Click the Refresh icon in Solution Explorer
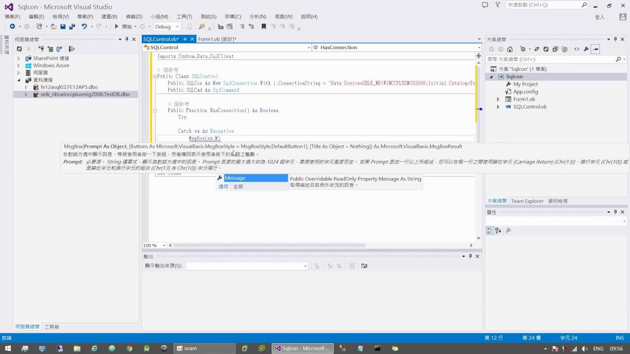Image resolution: width=630 pixels, height=354 pixels. (546, 49)
